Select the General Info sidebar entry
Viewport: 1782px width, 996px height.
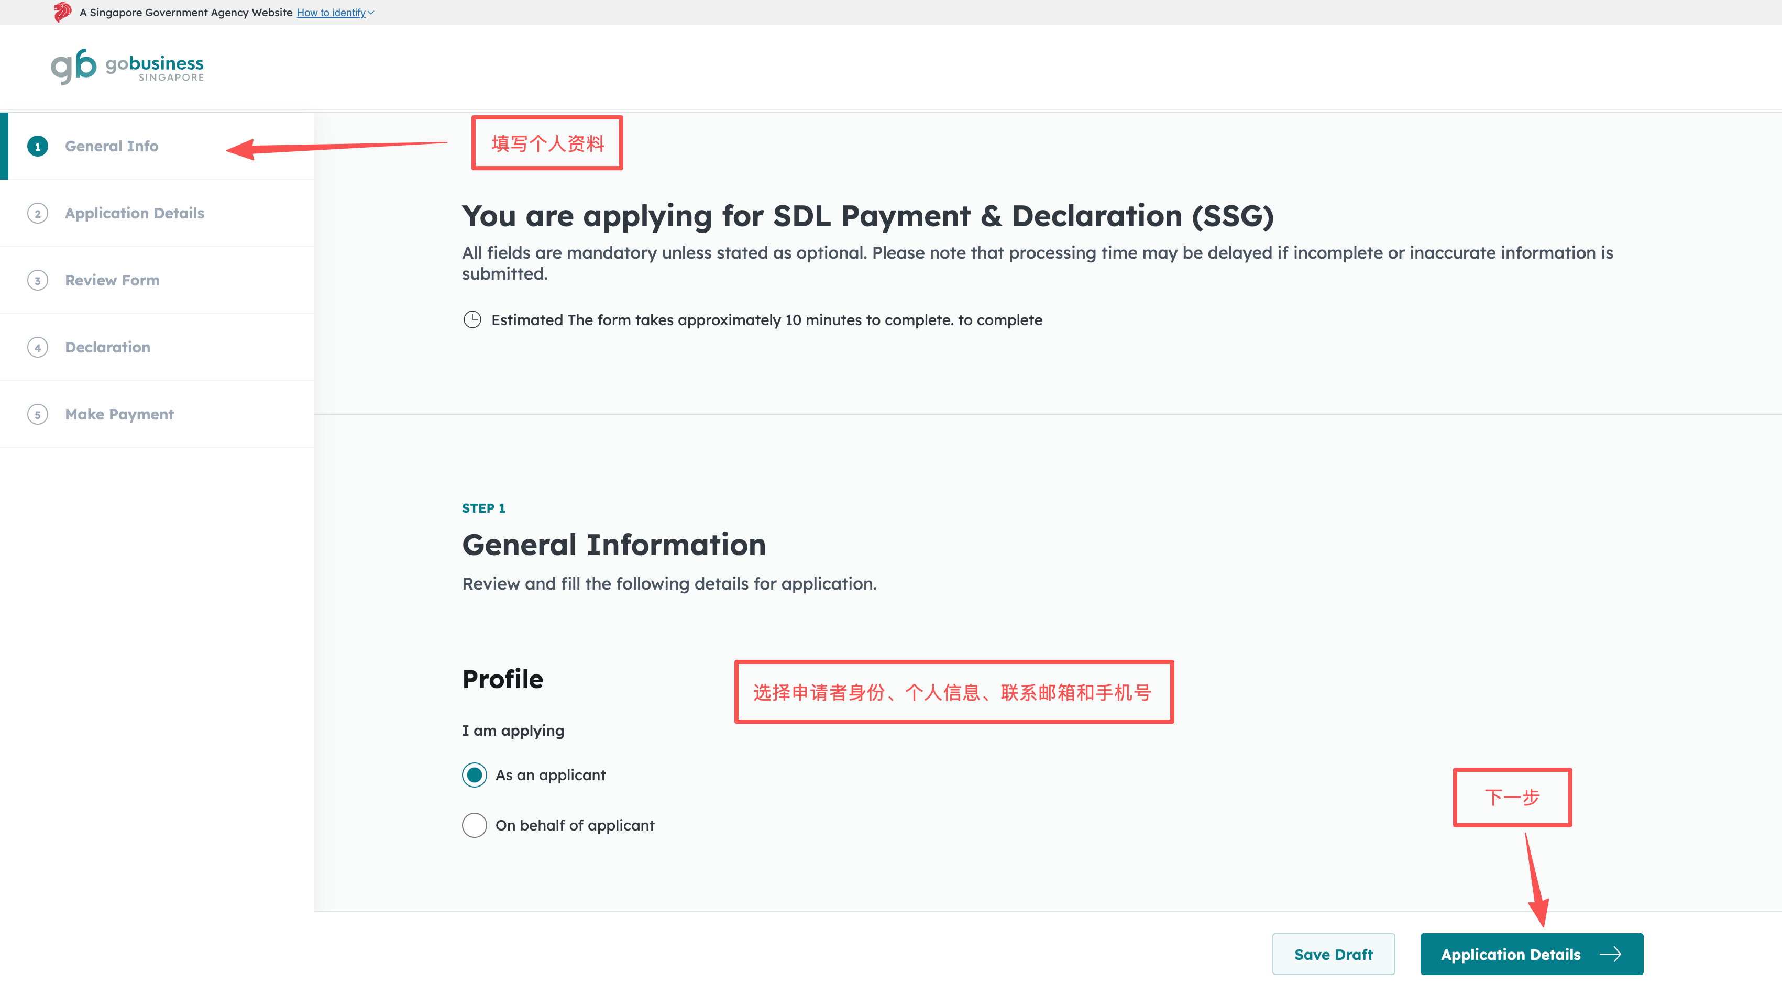click(112, 146)
